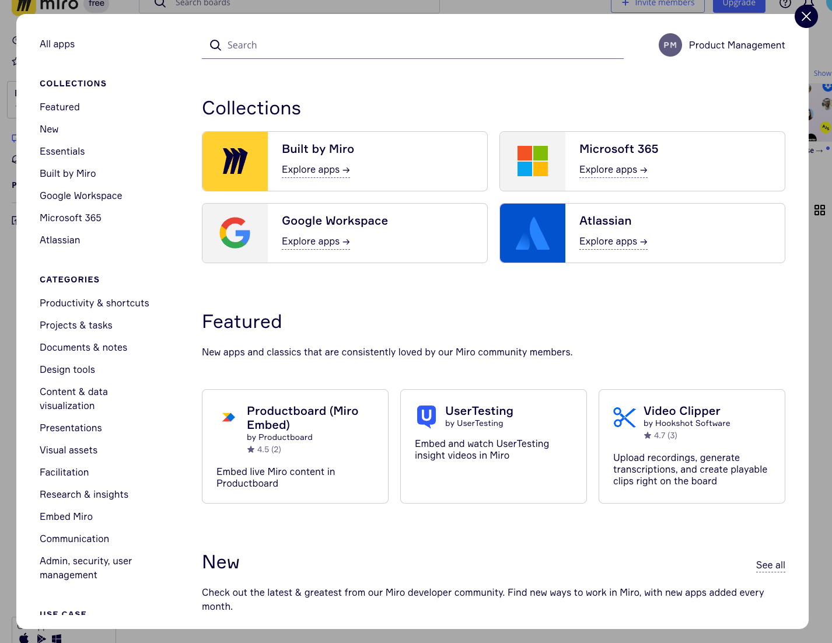Open Embed Miro category

(x=66, y=516)
